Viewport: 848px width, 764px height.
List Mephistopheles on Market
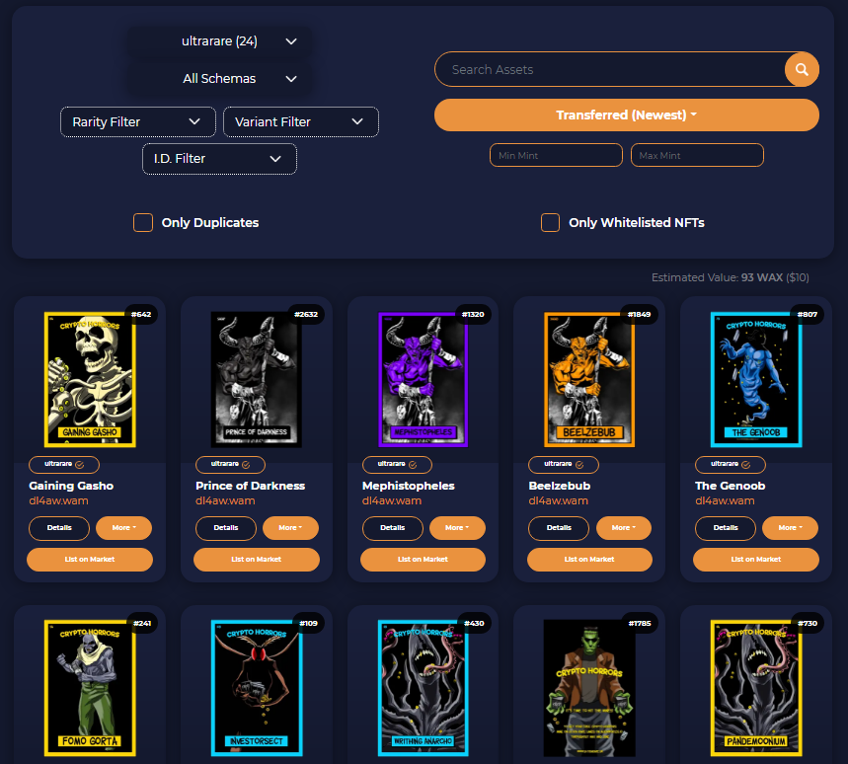423,559
